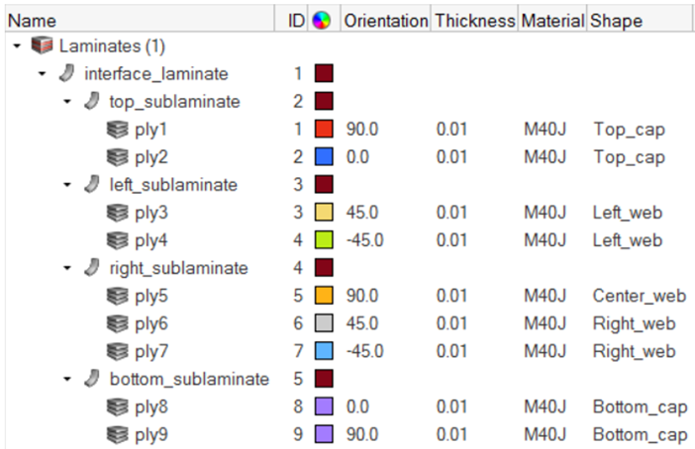Screen dimensions: 695x449
Task: Open the bottom_sublaminate color swatch
Action: coord(324,379)
